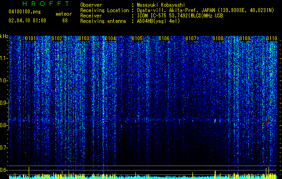Viewport: 282px width, 179px height.
Task: Click the date stamp 02.04.10 01:00
Action: point(27,21)
